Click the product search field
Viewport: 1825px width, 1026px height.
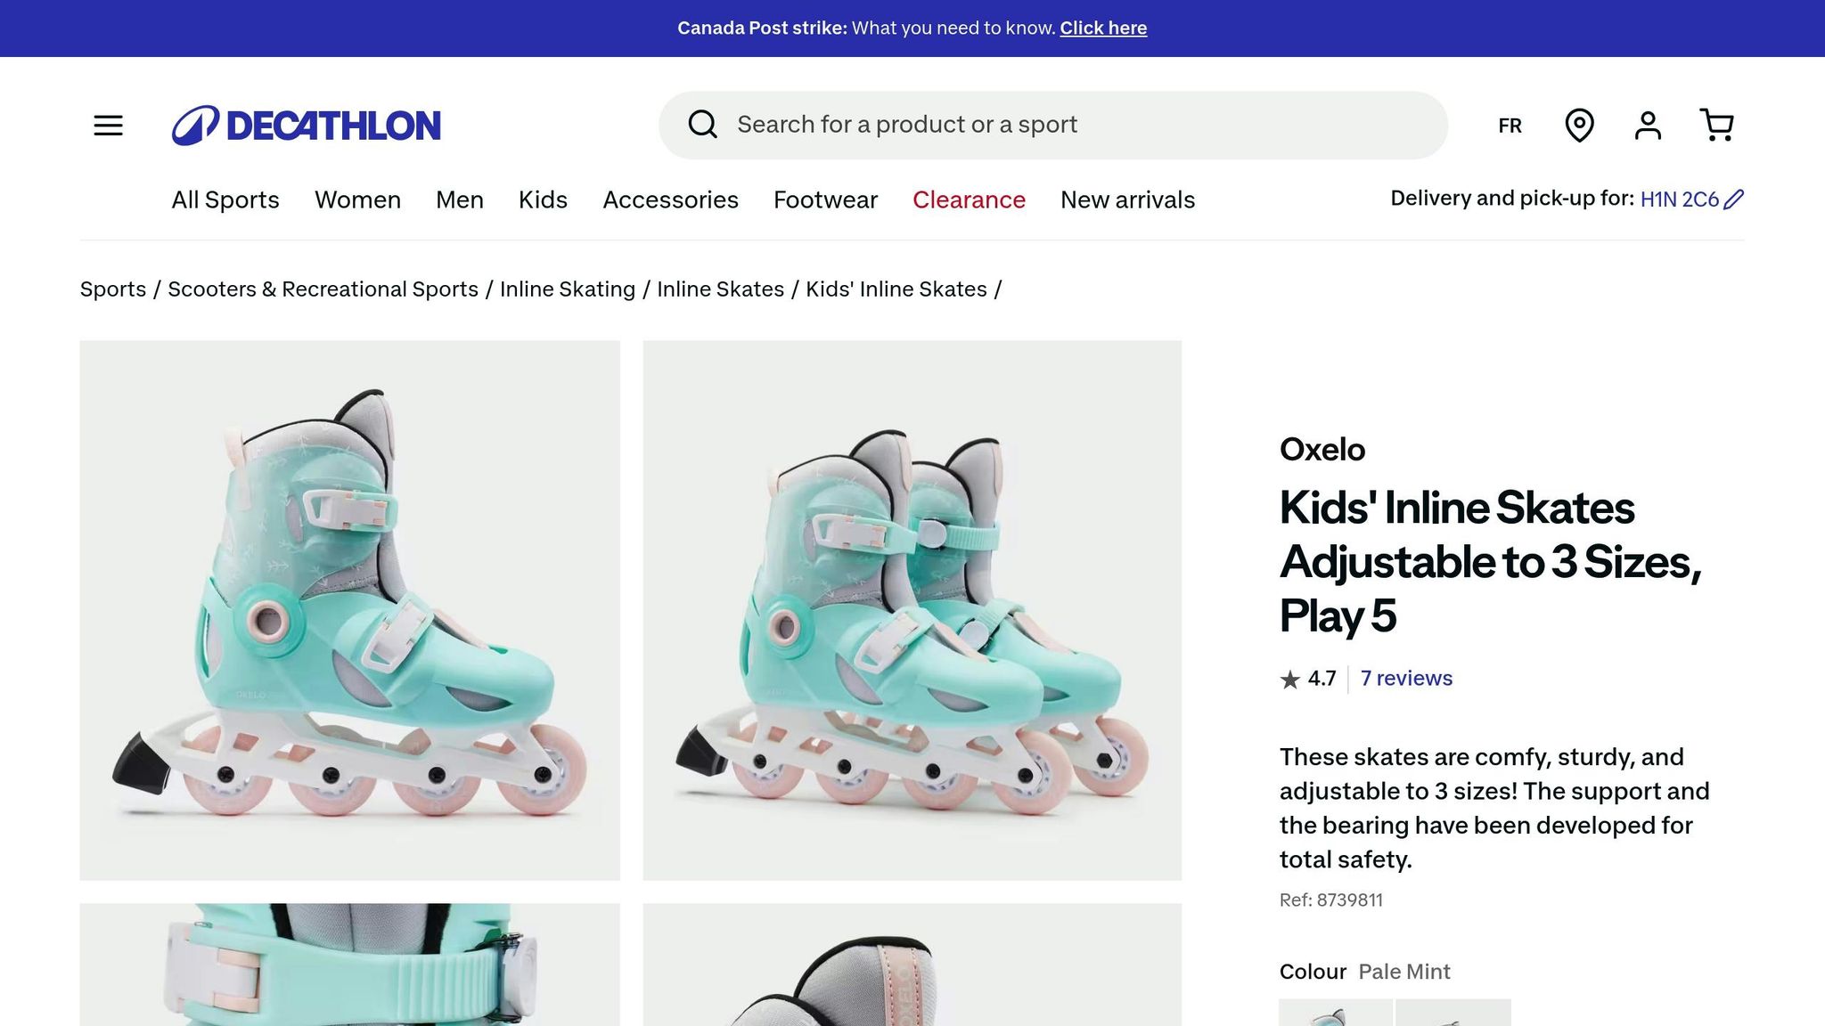click(1069, 125)
